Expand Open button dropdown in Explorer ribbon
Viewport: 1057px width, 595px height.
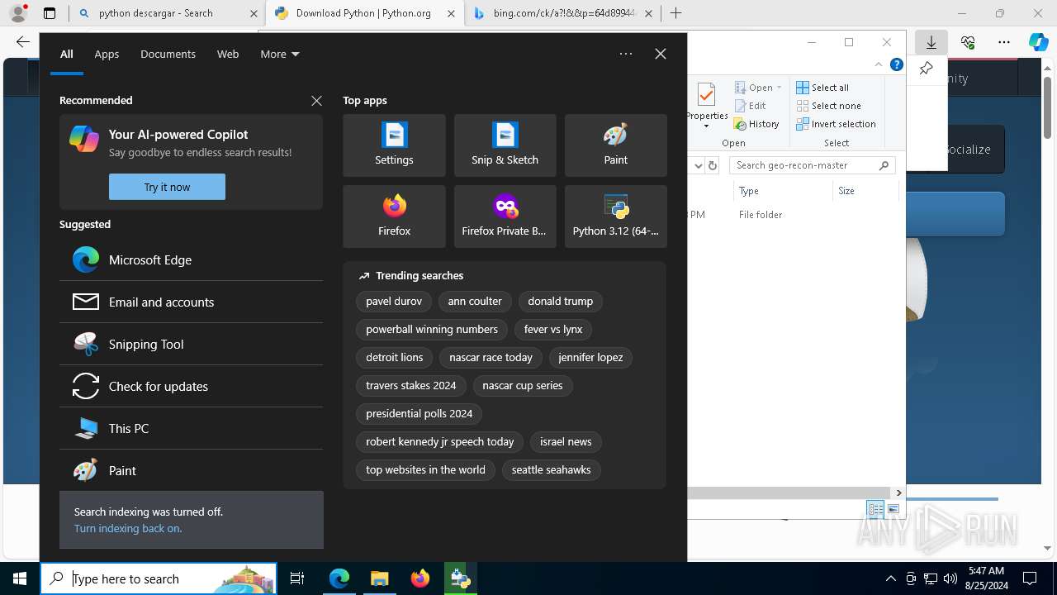779,88
